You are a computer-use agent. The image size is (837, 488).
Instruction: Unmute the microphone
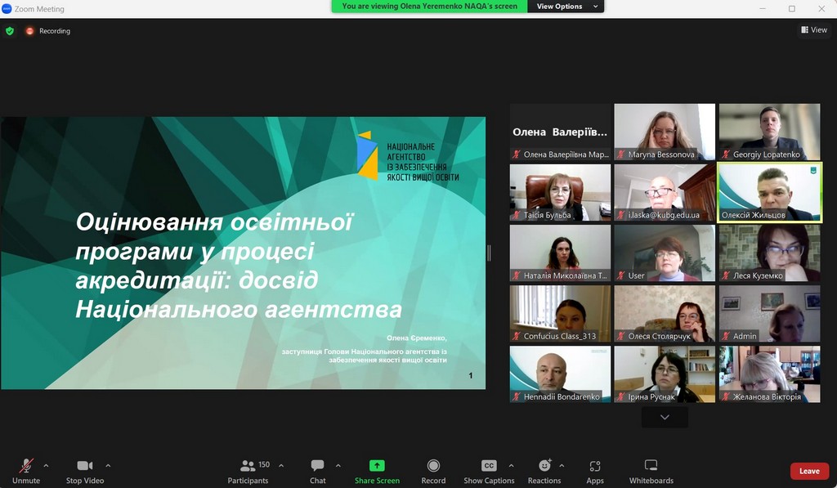[x=26, y=470]
